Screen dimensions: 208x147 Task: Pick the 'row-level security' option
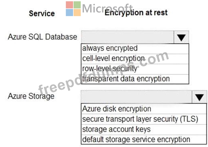click(x=135, y=69)
